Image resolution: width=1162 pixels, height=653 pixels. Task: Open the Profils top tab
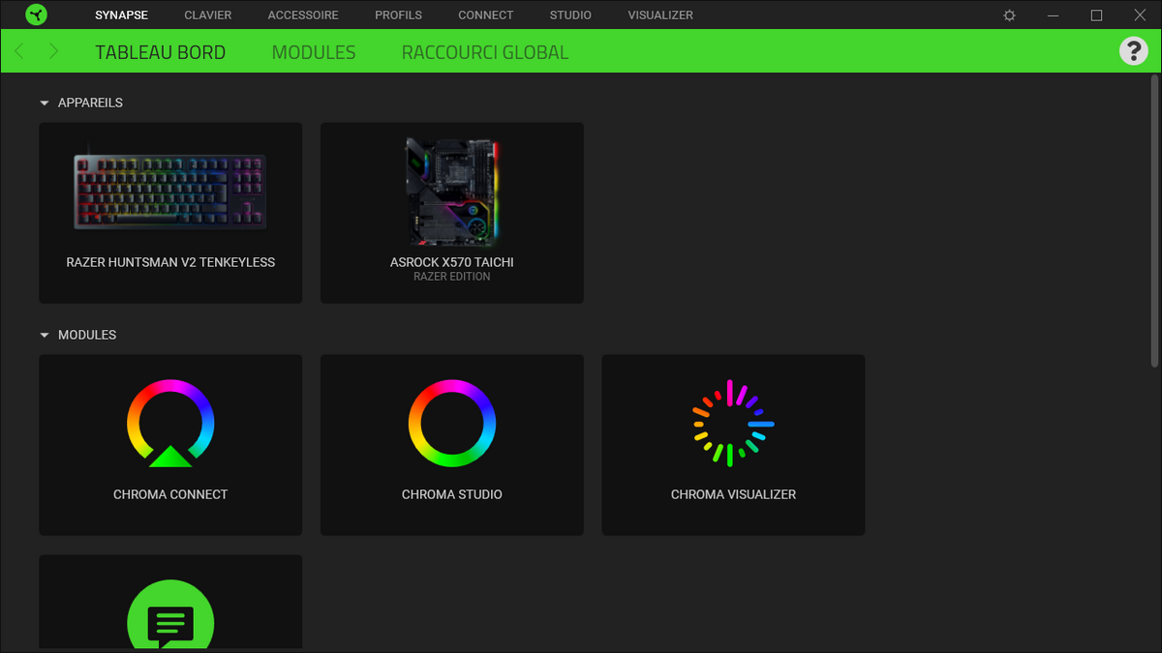click(398, 15)
